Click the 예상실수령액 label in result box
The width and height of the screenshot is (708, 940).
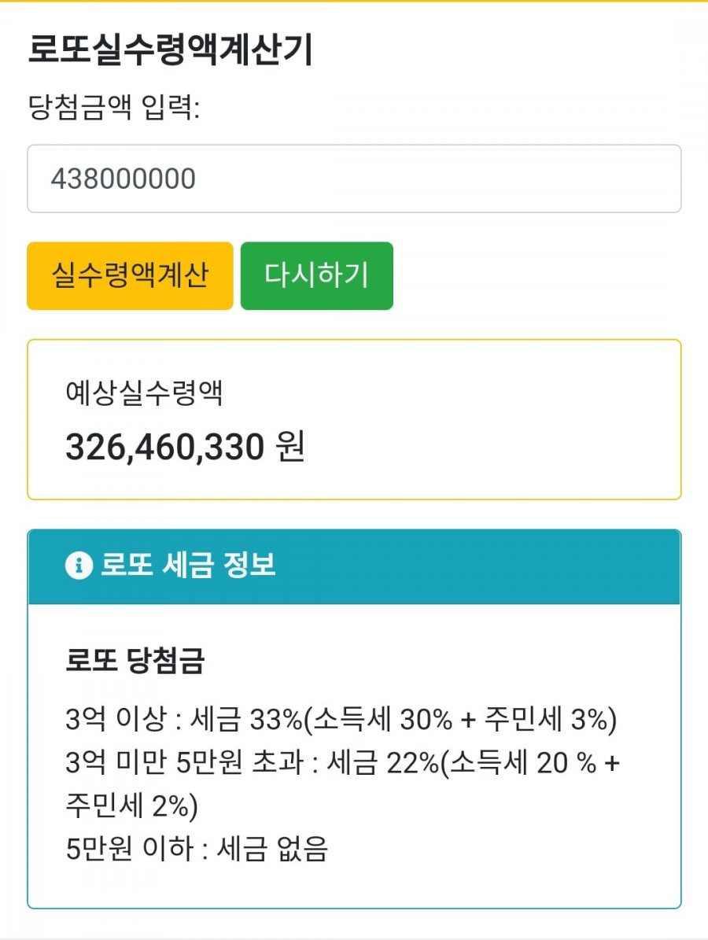[145, 393]
